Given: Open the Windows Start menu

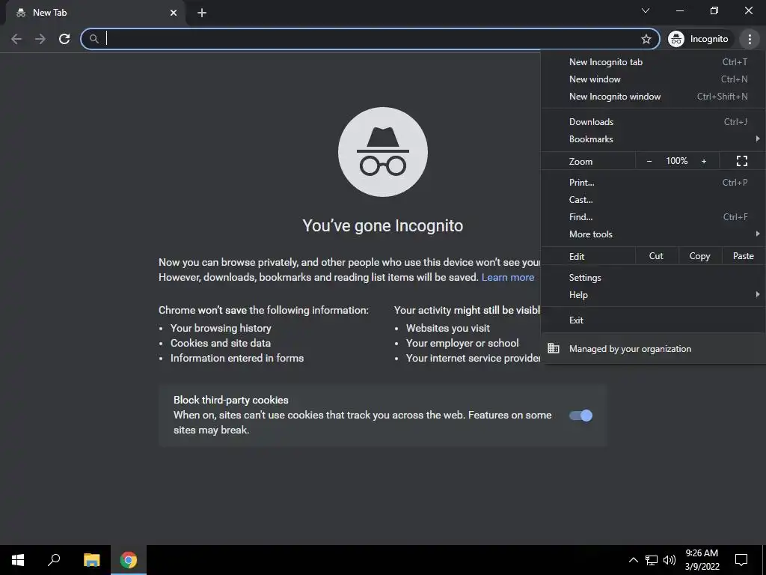Looking at the screenshot, I should [x=18, y=560].
